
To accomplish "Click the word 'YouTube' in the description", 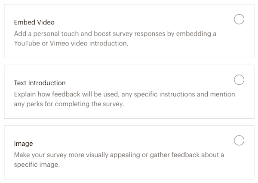I will click(x=28, y=43).
